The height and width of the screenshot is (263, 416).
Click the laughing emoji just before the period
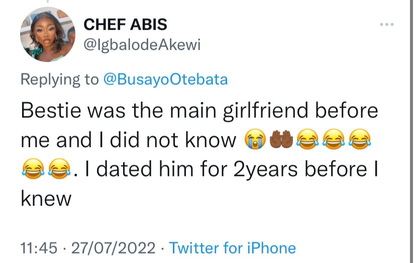(59, 169)
